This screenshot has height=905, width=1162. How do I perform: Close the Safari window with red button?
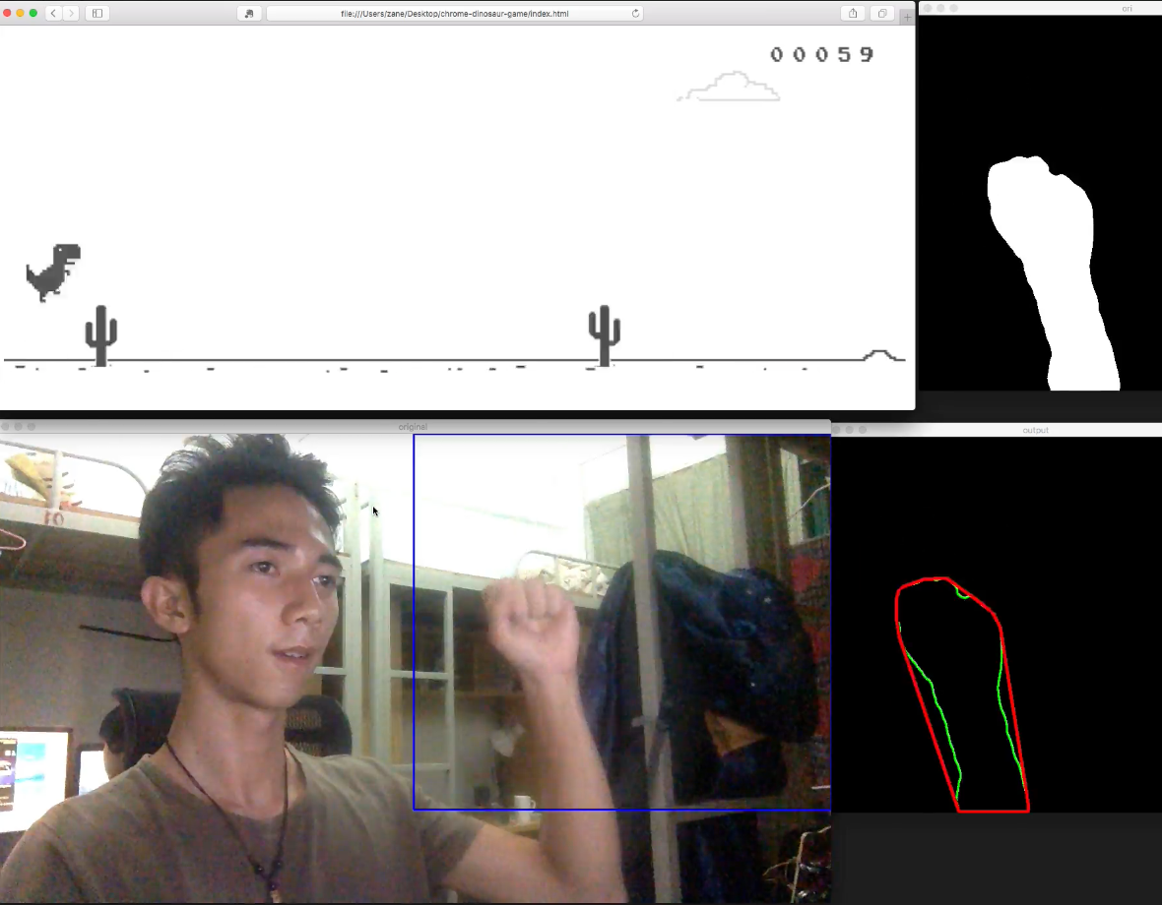[8, 13]
